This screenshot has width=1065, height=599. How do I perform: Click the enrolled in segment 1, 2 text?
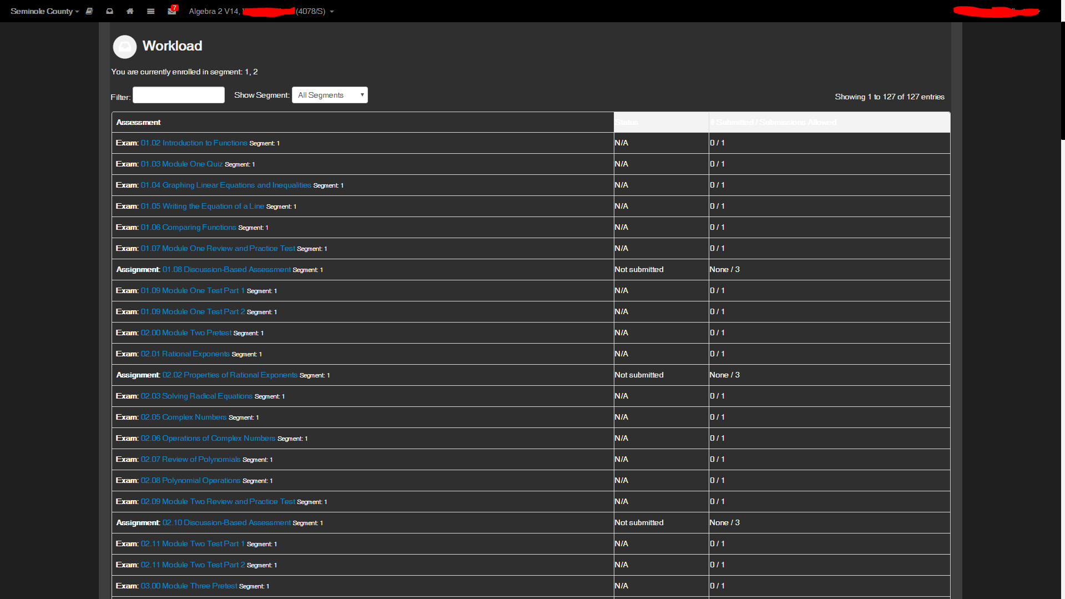tap(184, 72)
